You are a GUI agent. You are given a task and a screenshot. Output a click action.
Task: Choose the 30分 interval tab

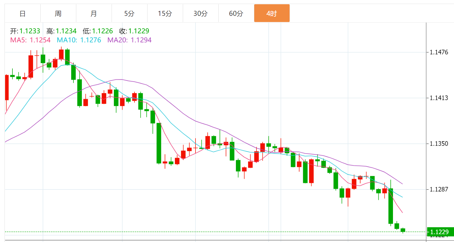pos(201,13)
